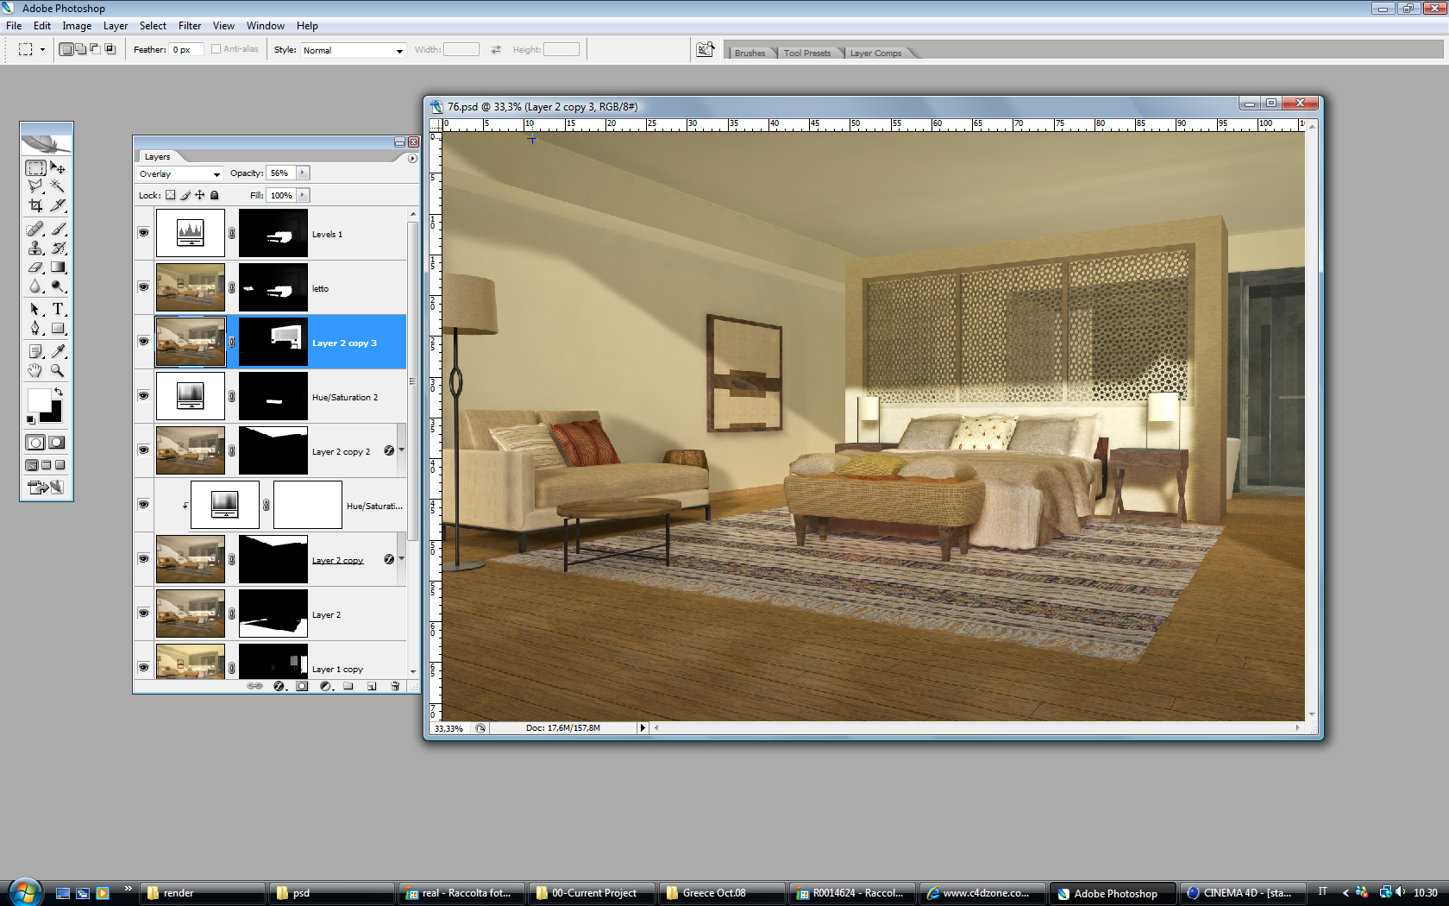Select the Hand tool
1449x906 pixels.
(35, 371)
